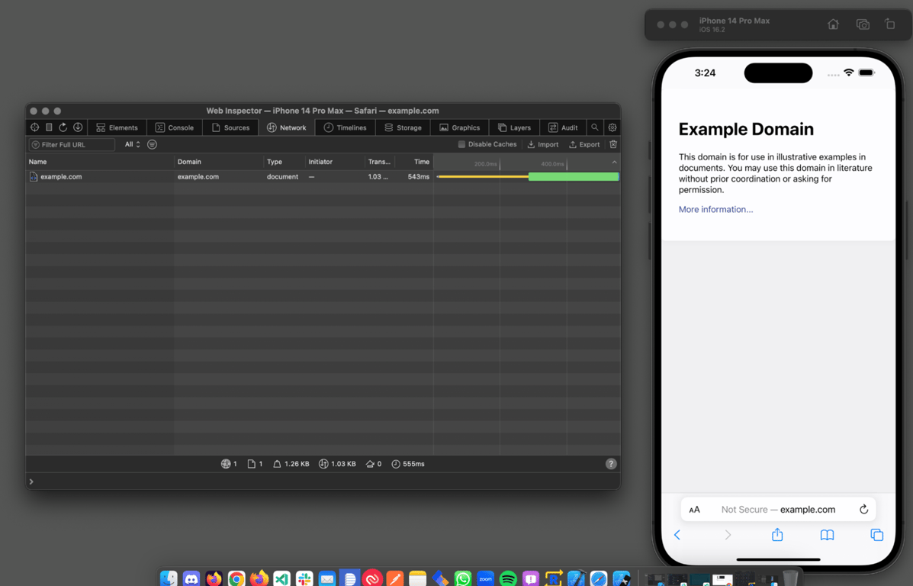The width and height of the screenshot is (913, 586).
Task: Sort by the Transfer Size column header
Action: point(379,162)
